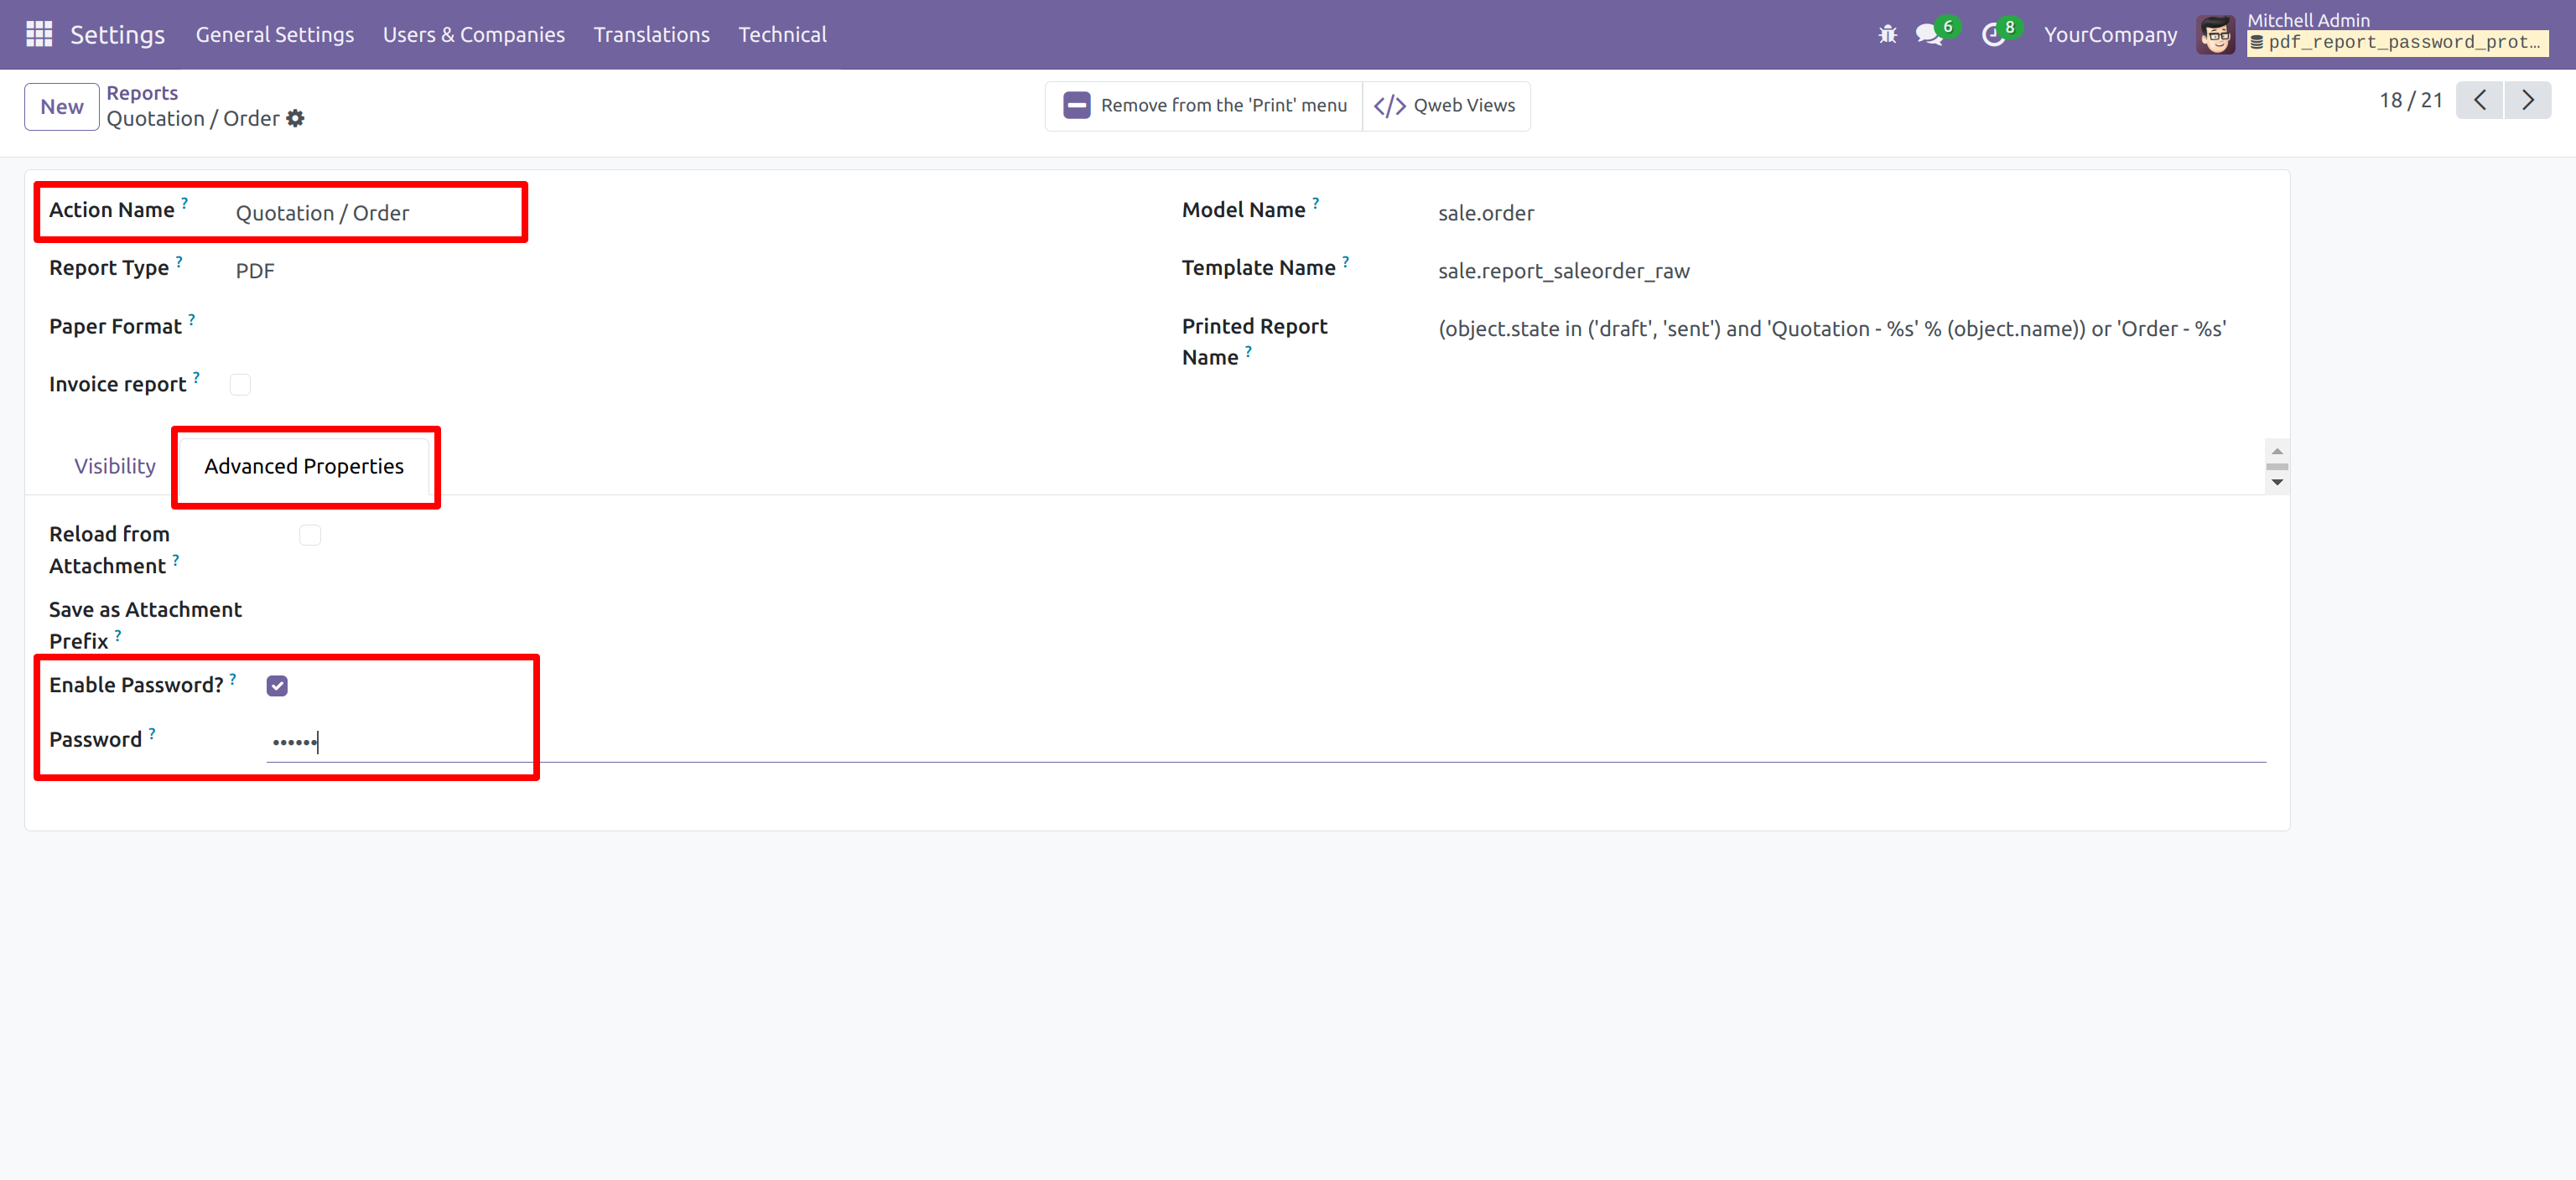Uncheck the Enable Password checkbox
Screen dimensions: 2576x1180
[x=277, y=686]
